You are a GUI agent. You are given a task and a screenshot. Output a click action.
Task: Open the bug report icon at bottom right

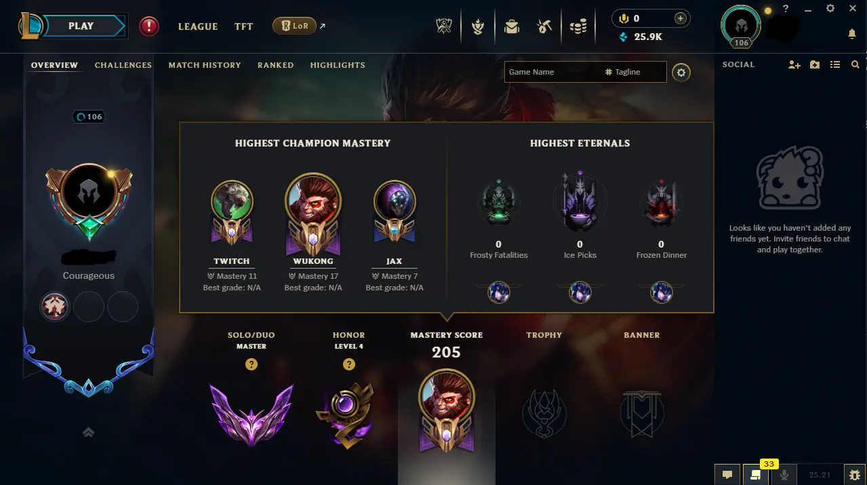[x=854, y=475]
